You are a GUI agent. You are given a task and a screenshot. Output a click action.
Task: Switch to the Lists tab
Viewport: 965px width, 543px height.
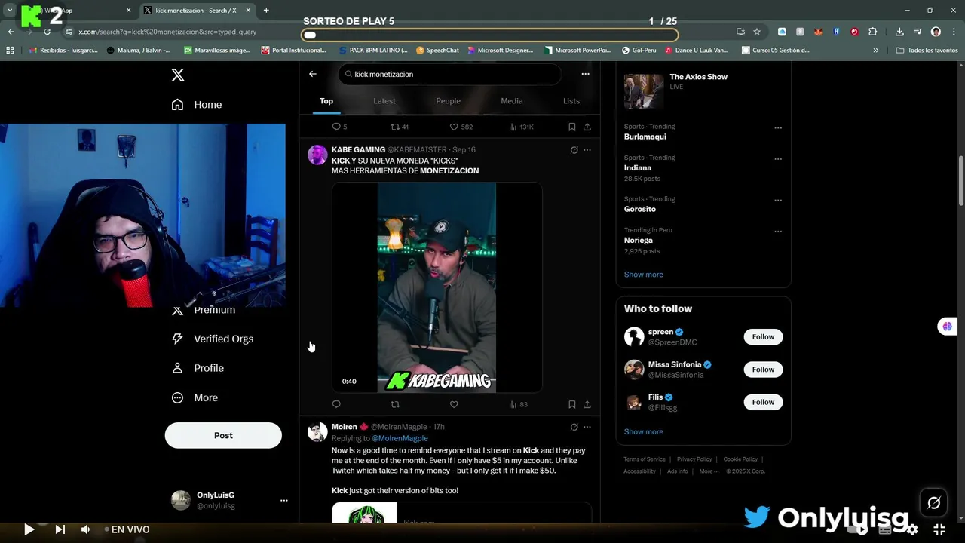[571, 101]
